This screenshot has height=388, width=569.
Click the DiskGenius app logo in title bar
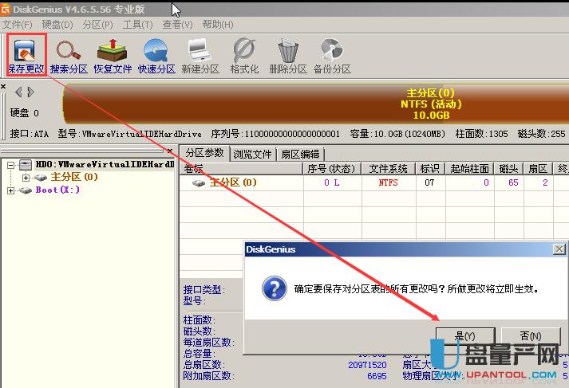[5, 9]
